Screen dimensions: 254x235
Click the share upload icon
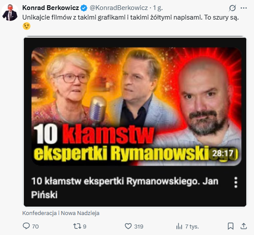pyautogui.click(x=244, y=226)
